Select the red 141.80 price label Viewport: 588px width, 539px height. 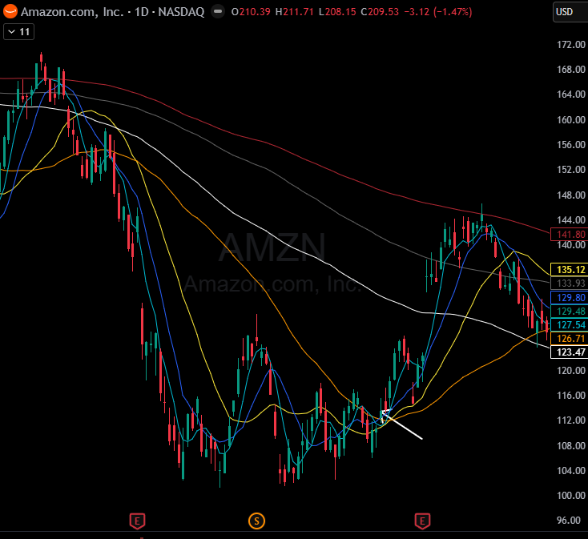coord(570,235)
